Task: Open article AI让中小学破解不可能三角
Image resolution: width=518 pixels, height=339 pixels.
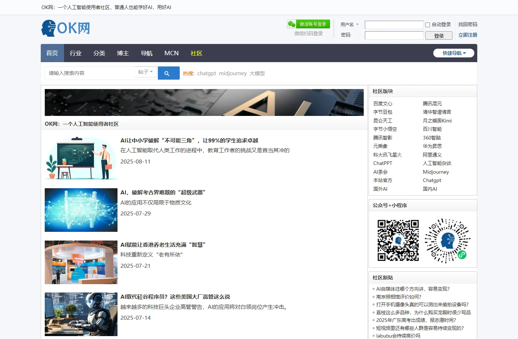Action: [189, 140]
